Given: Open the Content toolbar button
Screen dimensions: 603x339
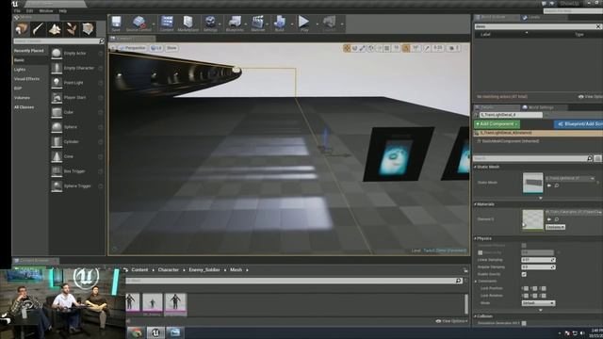Looking at the screenshot, I should (x=167, y=24).
